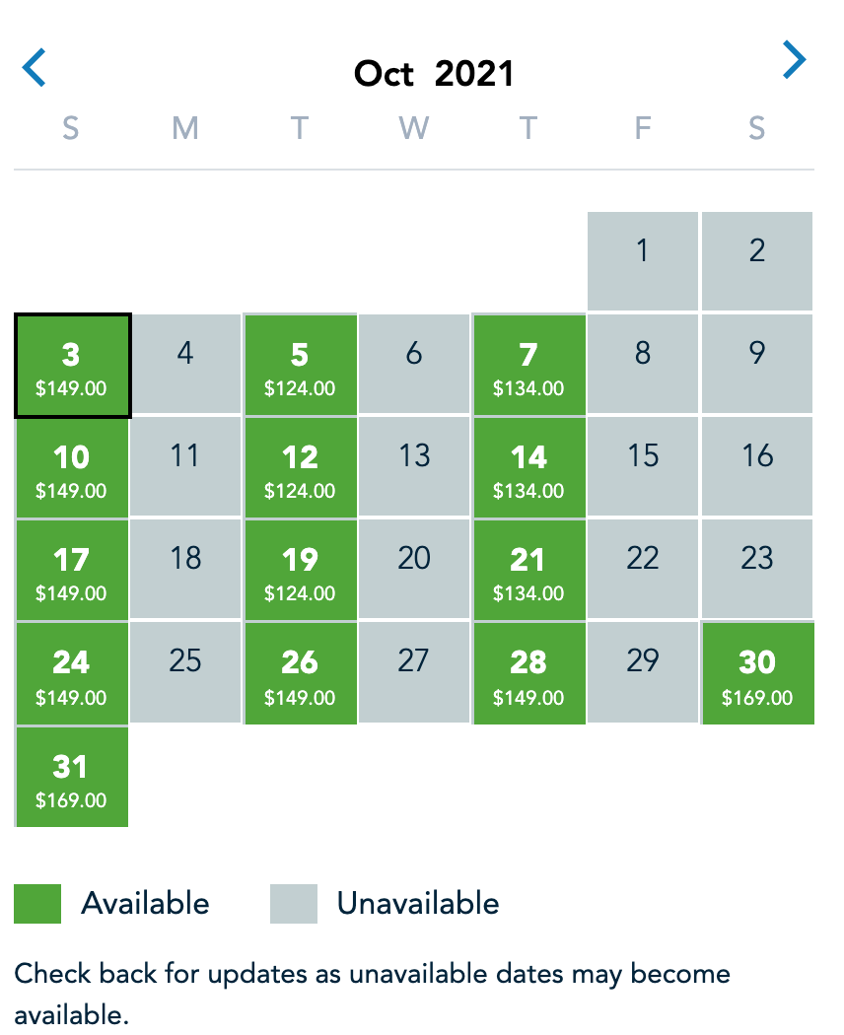Choose October 5 at $124.00

(x=301, y=365)
